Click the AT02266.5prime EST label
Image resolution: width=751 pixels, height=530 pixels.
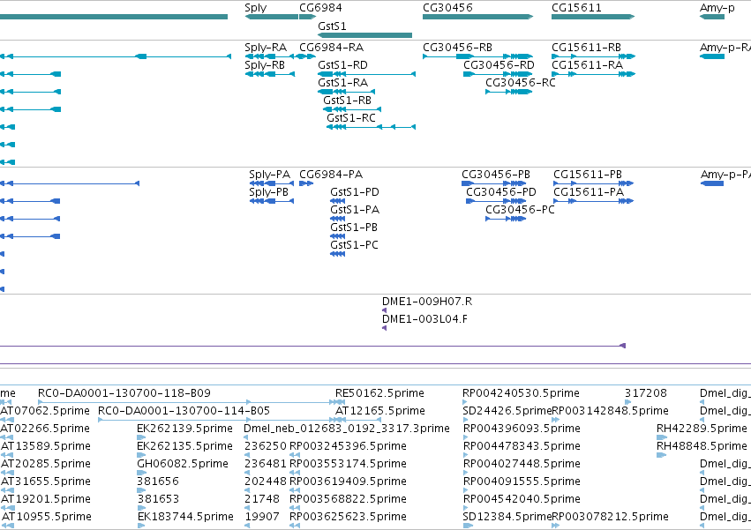click(x=45, y=428)
